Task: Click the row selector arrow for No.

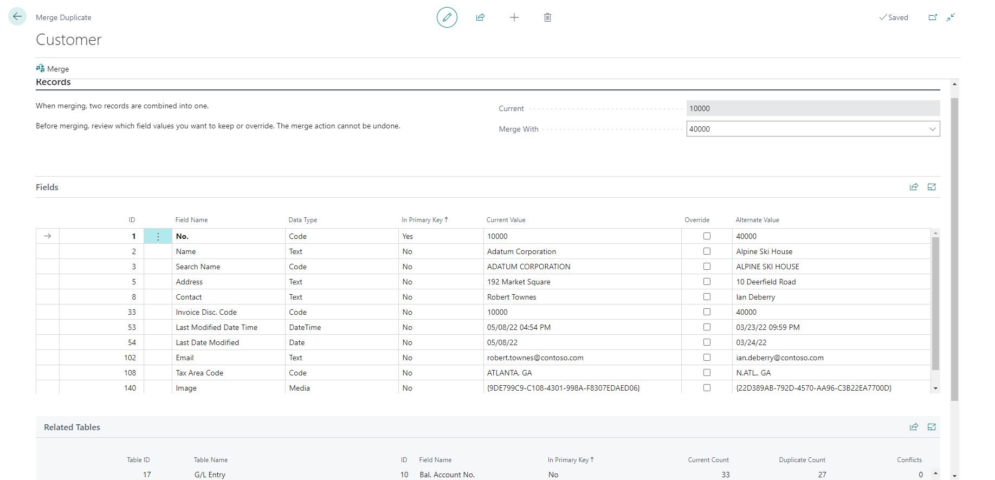Action: [x=48, y=236]
